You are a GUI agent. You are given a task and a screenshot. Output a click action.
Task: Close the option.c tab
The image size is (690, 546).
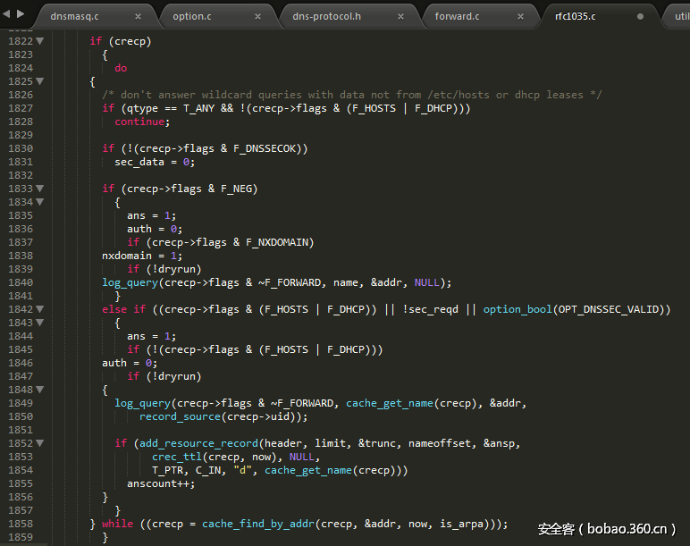click(258, 16)
